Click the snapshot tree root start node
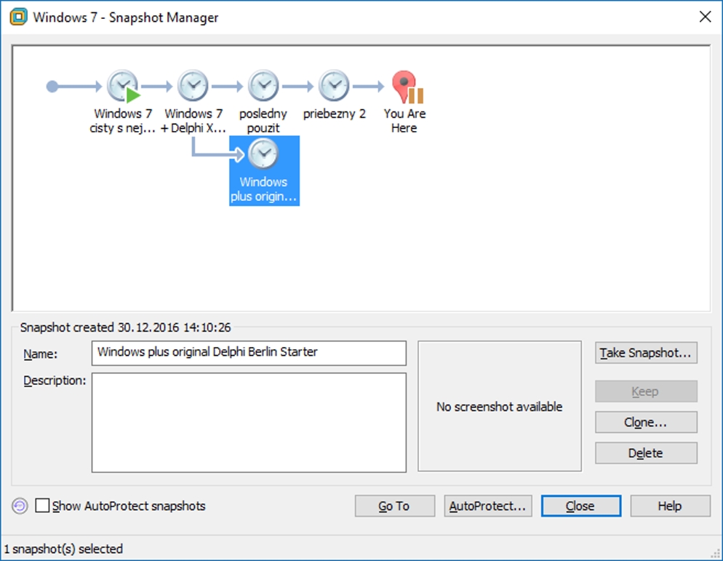This screenshot has width=723, height=561. [52, 87]
